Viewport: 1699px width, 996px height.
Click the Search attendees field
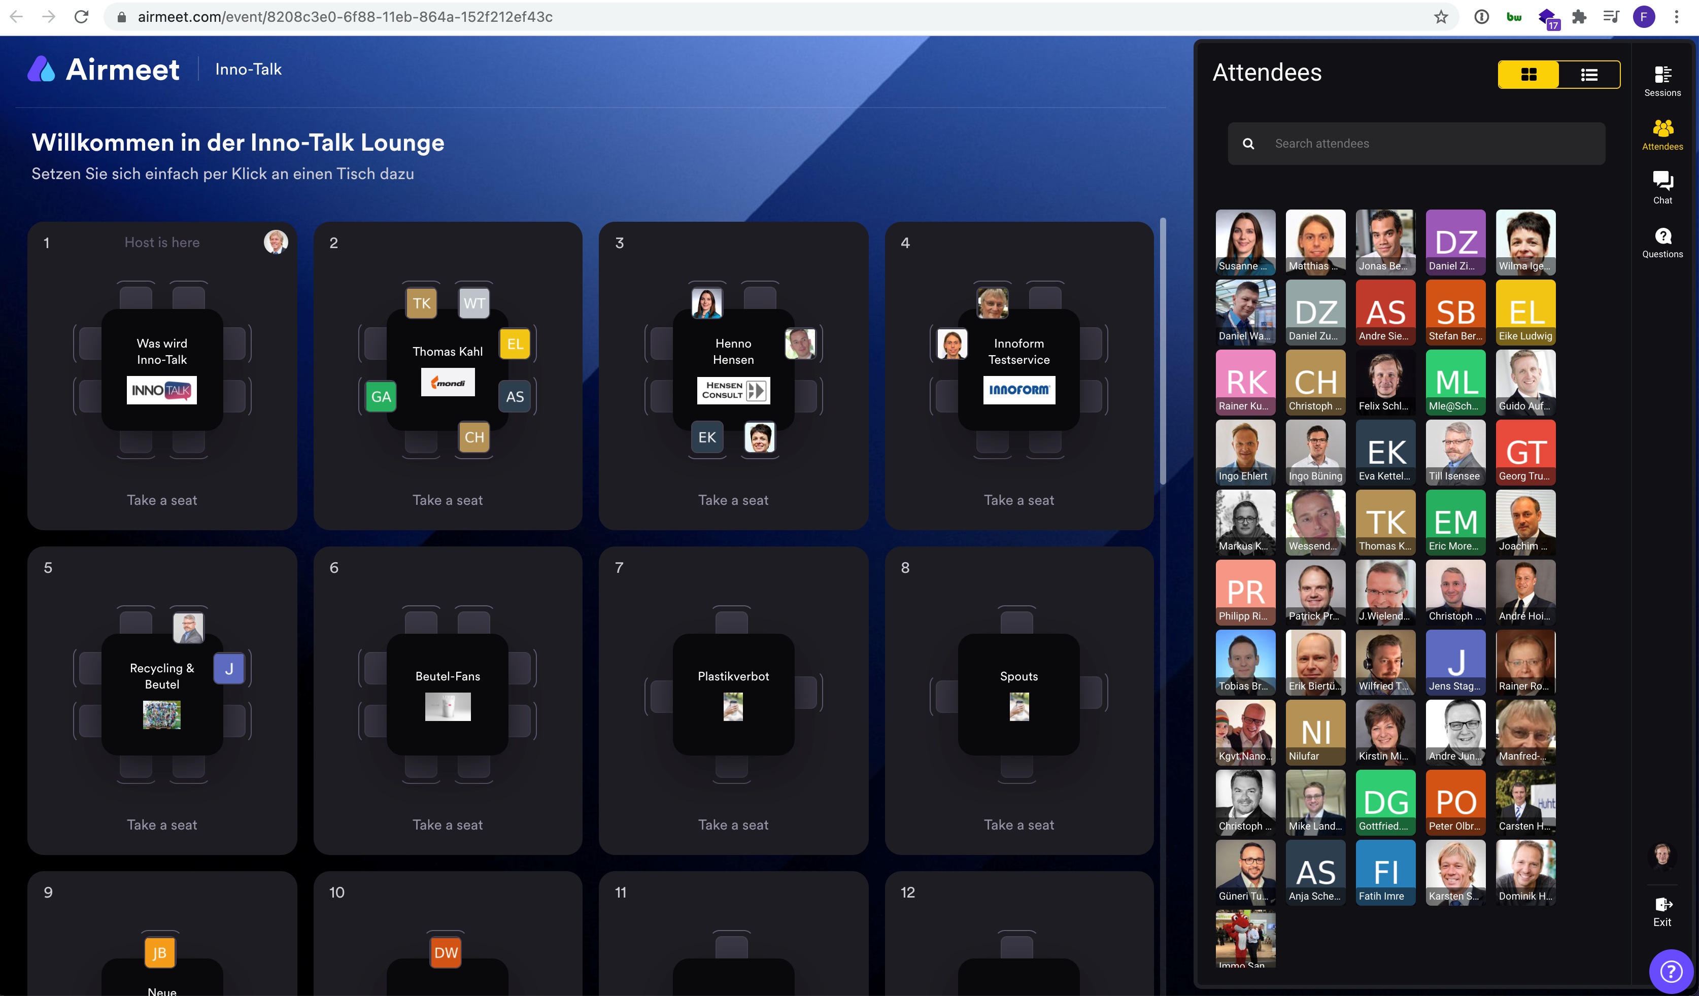click(1416, 144)
